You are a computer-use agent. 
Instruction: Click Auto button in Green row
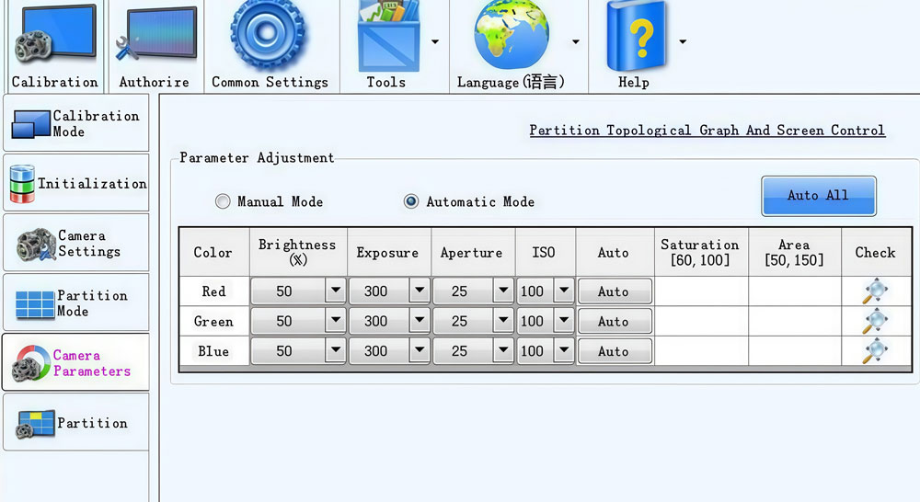(x=615, y=322)
